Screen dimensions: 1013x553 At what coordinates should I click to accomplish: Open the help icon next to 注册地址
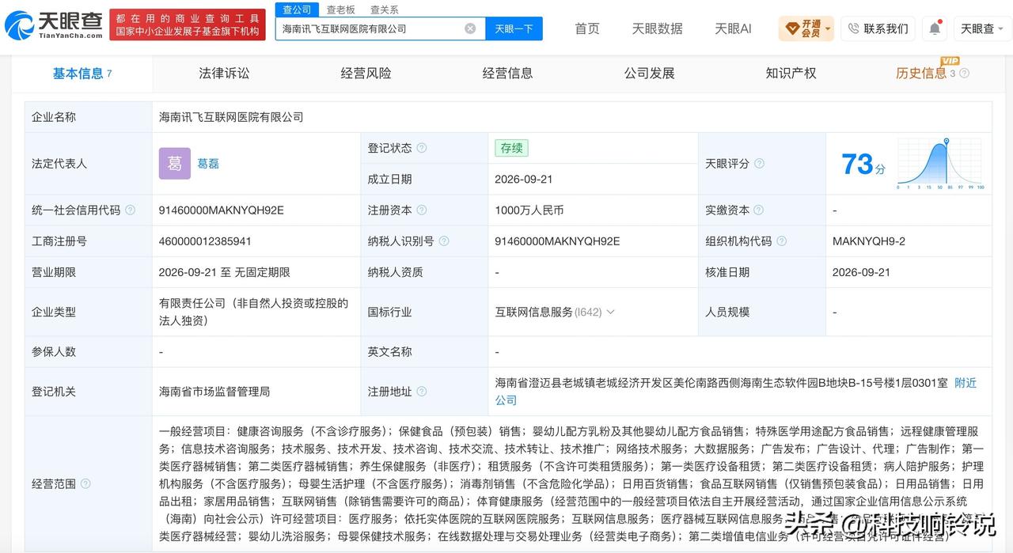point(422,392)
